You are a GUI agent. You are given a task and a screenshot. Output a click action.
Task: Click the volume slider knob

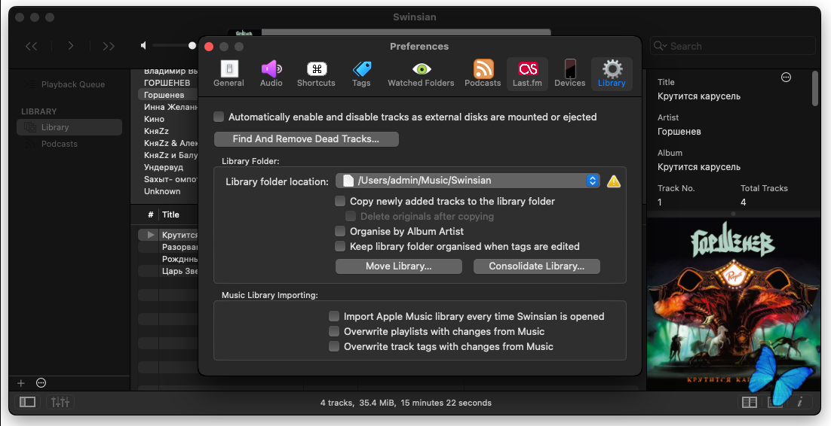point(192,46)
